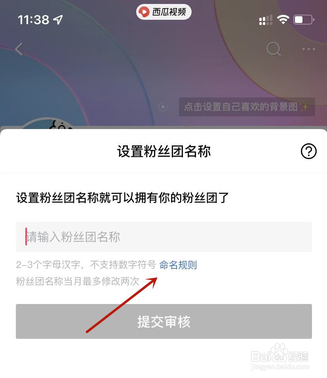Tap the 设置粉丝团名称 sheet title
The width and height of the screenshot is (327, 378).
tap(164, 151)
